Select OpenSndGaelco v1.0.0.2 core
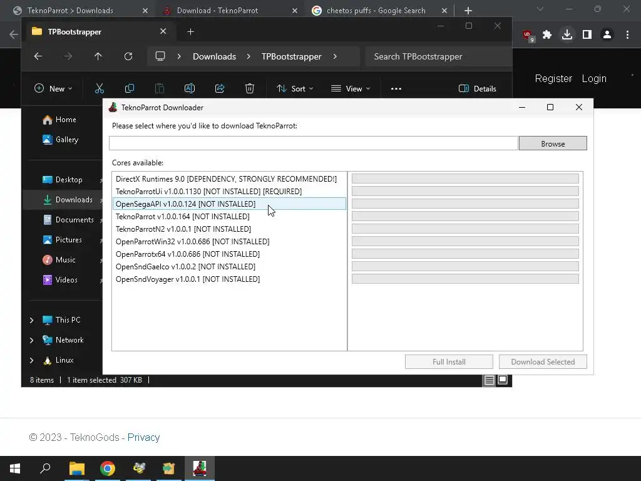 (229, 266)
